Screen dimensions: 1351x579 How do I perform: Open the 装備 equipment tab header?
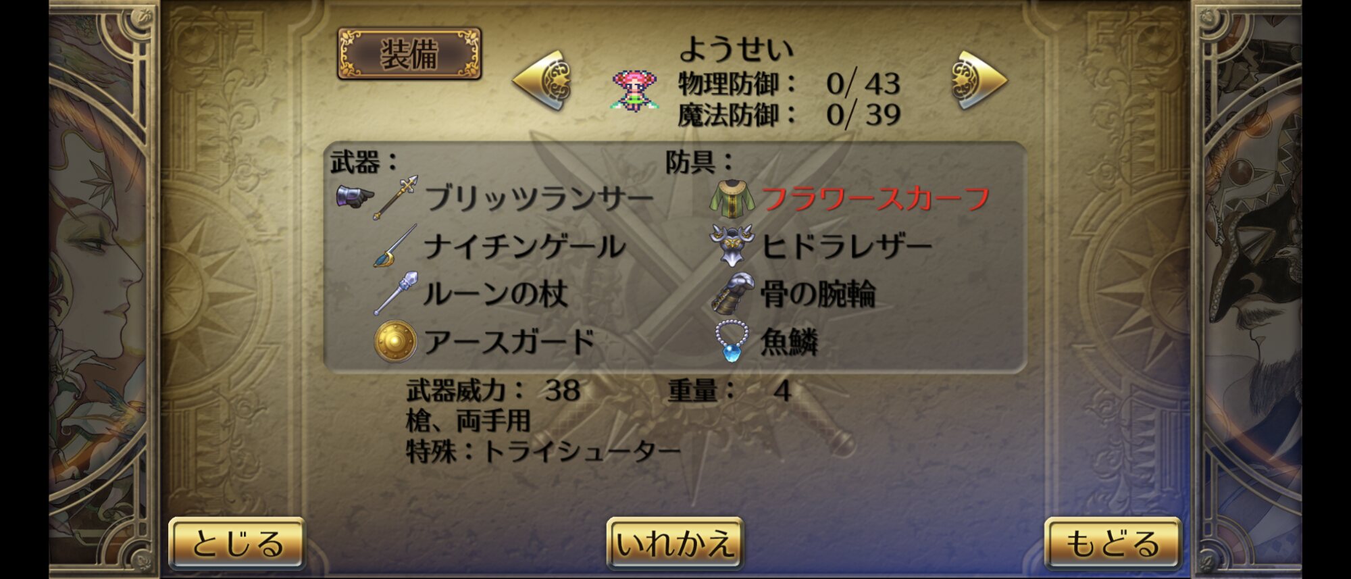pos(409,54)
